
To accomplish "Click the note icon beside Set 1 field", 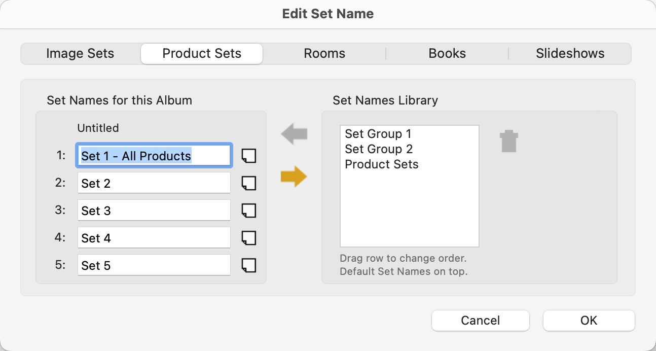I will (248, 156).
